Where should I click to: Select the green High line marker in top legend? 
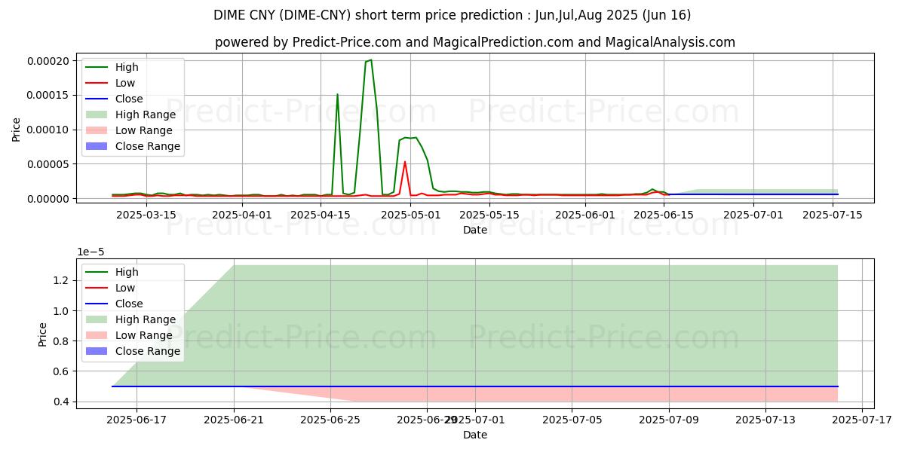click(99, 67)
